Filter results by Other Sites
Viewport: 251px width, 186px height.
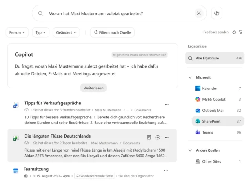(218, 161)
